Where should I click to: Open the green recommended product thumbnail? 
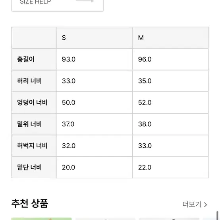tap(41, 219)
